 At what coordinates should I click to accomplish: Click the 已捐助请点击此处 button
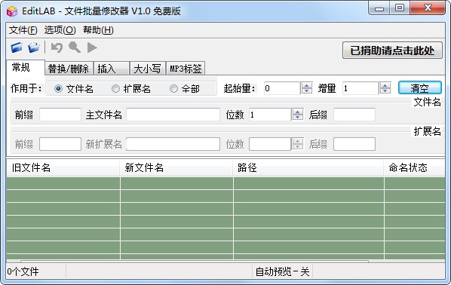pyautogui.click(x=392, y=51)
